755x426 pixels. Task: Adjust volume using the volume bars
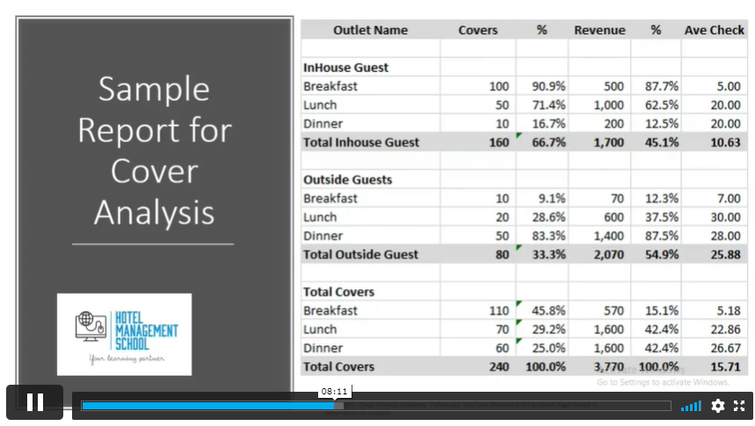coord(692,406)
